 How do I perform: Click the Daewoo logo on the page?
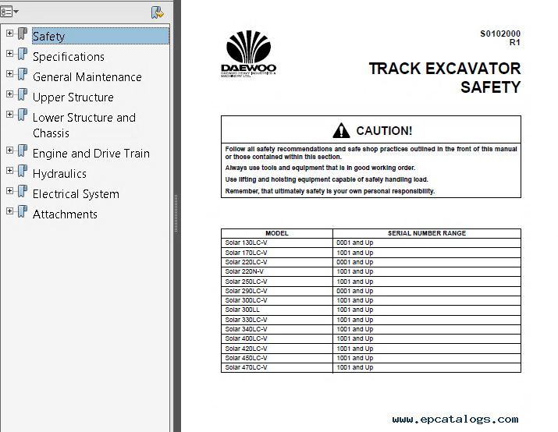click(x=248, y=54)
